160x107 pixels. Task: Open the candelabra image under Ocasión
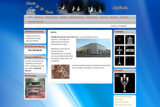click(125, 83)
